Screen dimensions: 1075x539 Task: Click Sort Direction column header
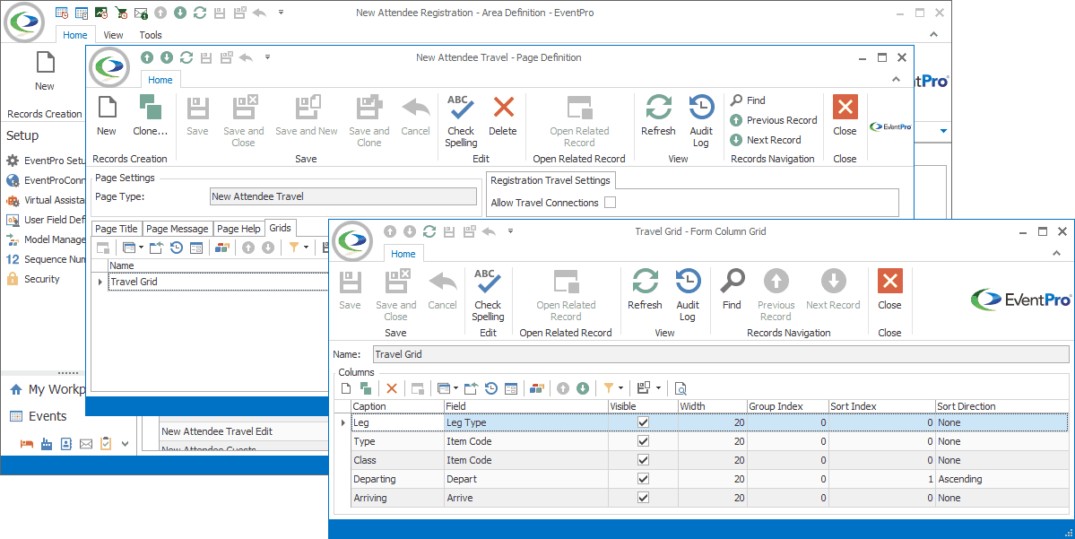tap(1001, 406)
